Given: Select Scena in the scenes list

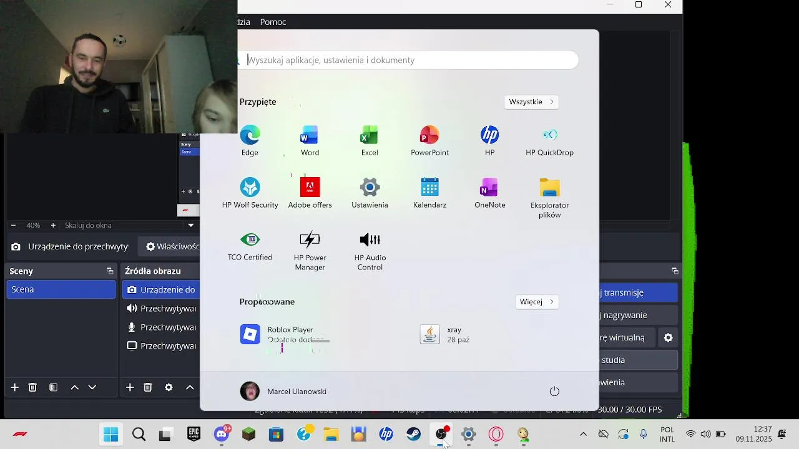Looking at the screenshot, I should pos(61,289).
